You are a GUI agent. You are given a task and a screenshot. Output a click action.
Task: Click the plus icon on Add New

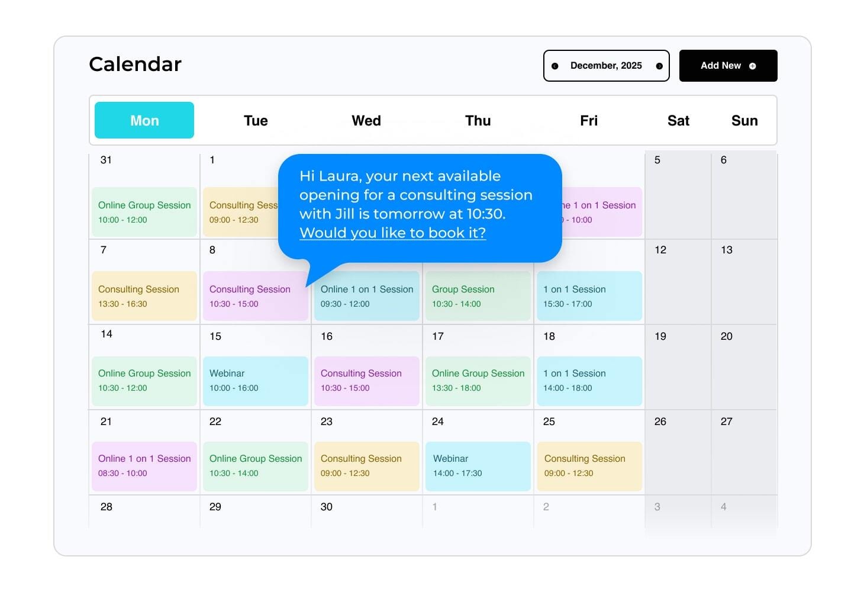pyautogui.click(x=752, y=66)
